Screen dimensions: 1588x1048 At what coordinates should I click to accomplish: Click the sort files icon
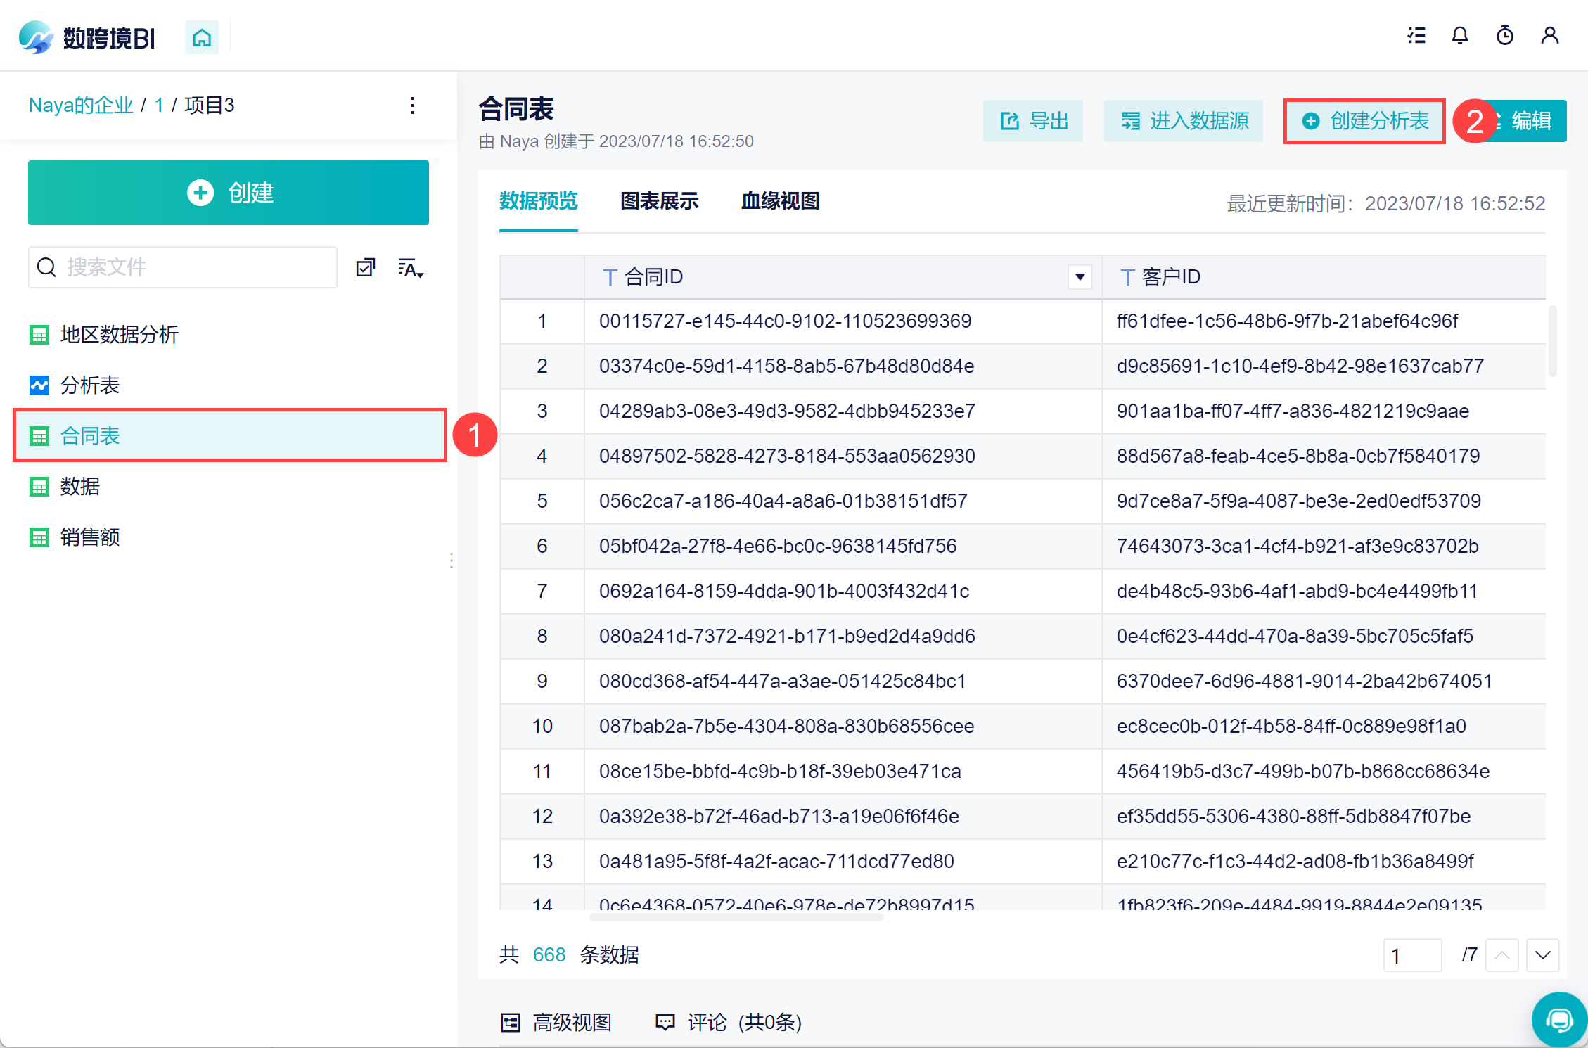coord(411,268)
